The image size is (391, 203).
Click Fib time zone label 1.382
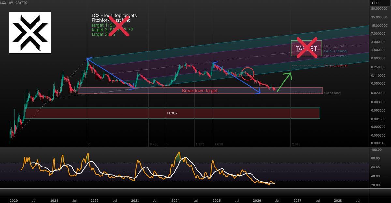(200, 144)
